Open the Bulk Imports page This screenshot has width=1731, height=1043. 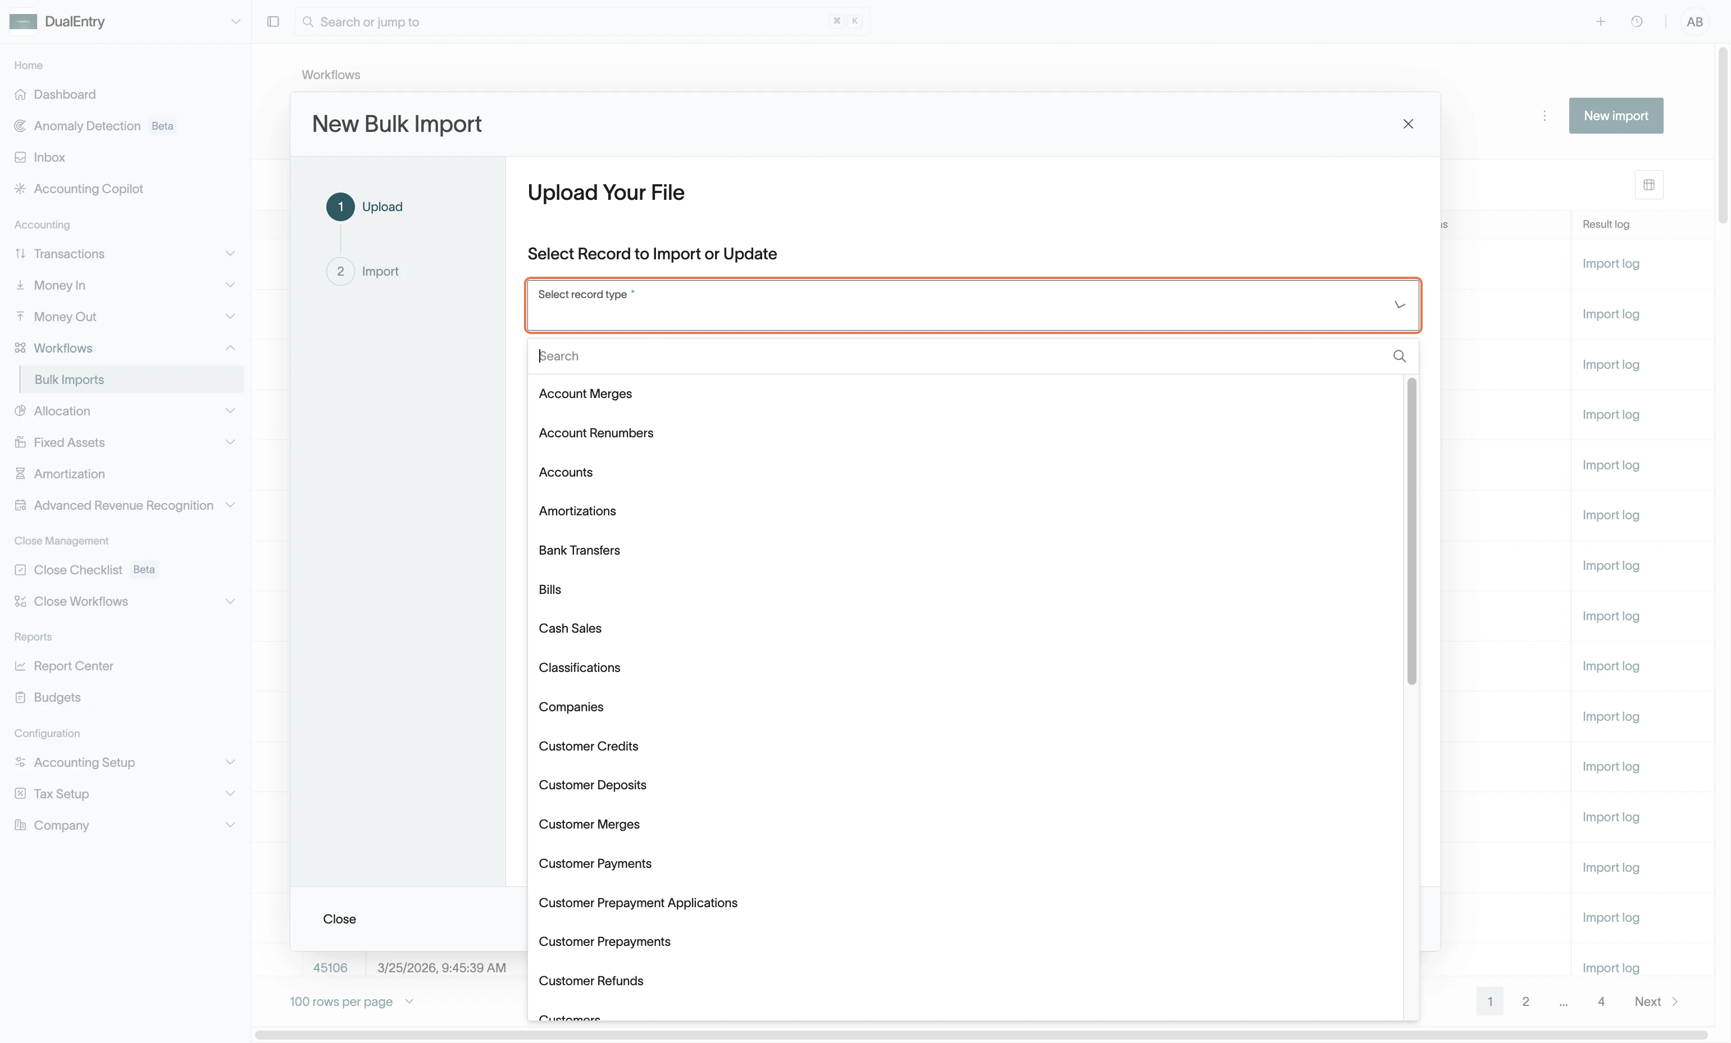[132, 379]
